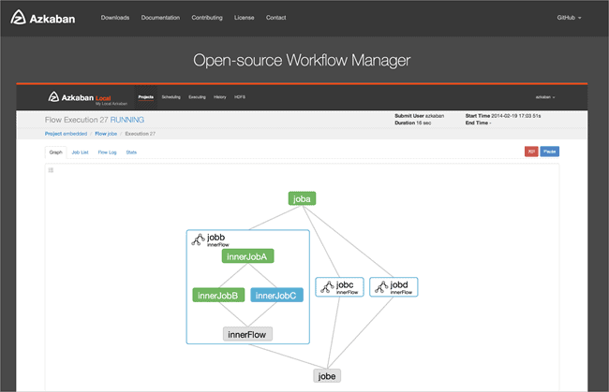Image resolution: width=609 pixels, height=392 pixels.
Task: Follow the Flow jobe breadcrumb link
Action: [x=106, y=134]
